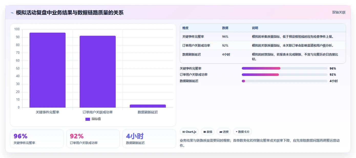Image resolution: width=356 pixels, height=158 pixels.
Task: Click the purple 指标值 legend swatch
Action: pos(88,119)
